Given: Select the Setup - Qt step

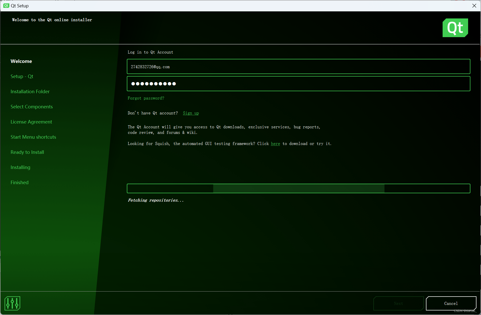Looking at the screenshot, I should 22,76.
